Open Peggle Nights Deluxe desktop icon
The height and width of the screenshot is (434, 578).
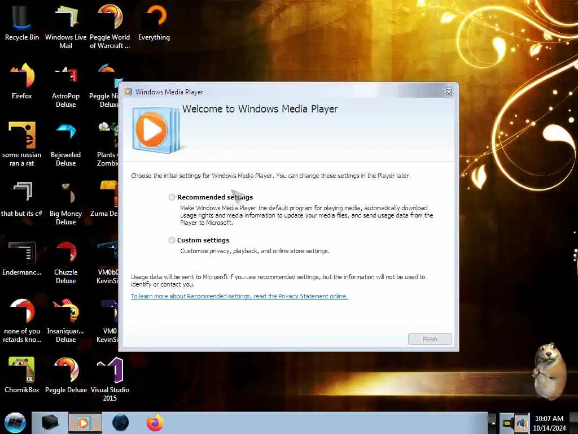click(104, 86)
